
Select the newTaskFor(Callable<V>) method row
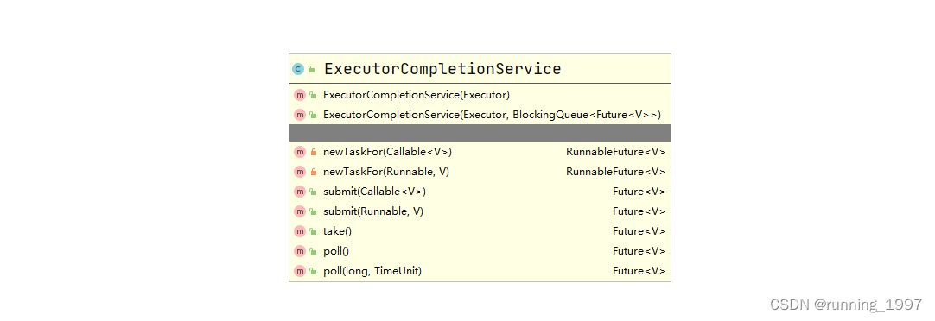pos(480,152)
